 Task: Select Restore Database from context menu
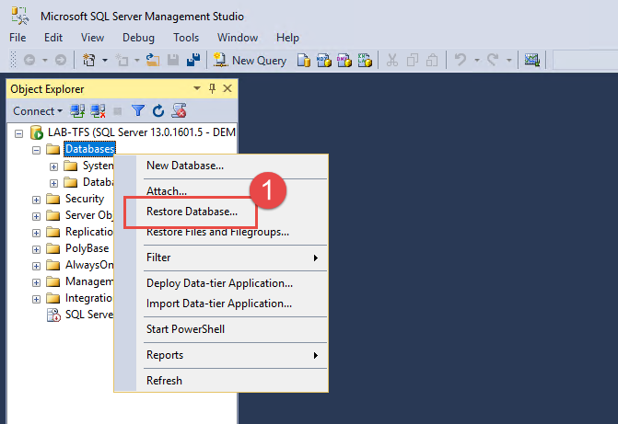[192, 212]
